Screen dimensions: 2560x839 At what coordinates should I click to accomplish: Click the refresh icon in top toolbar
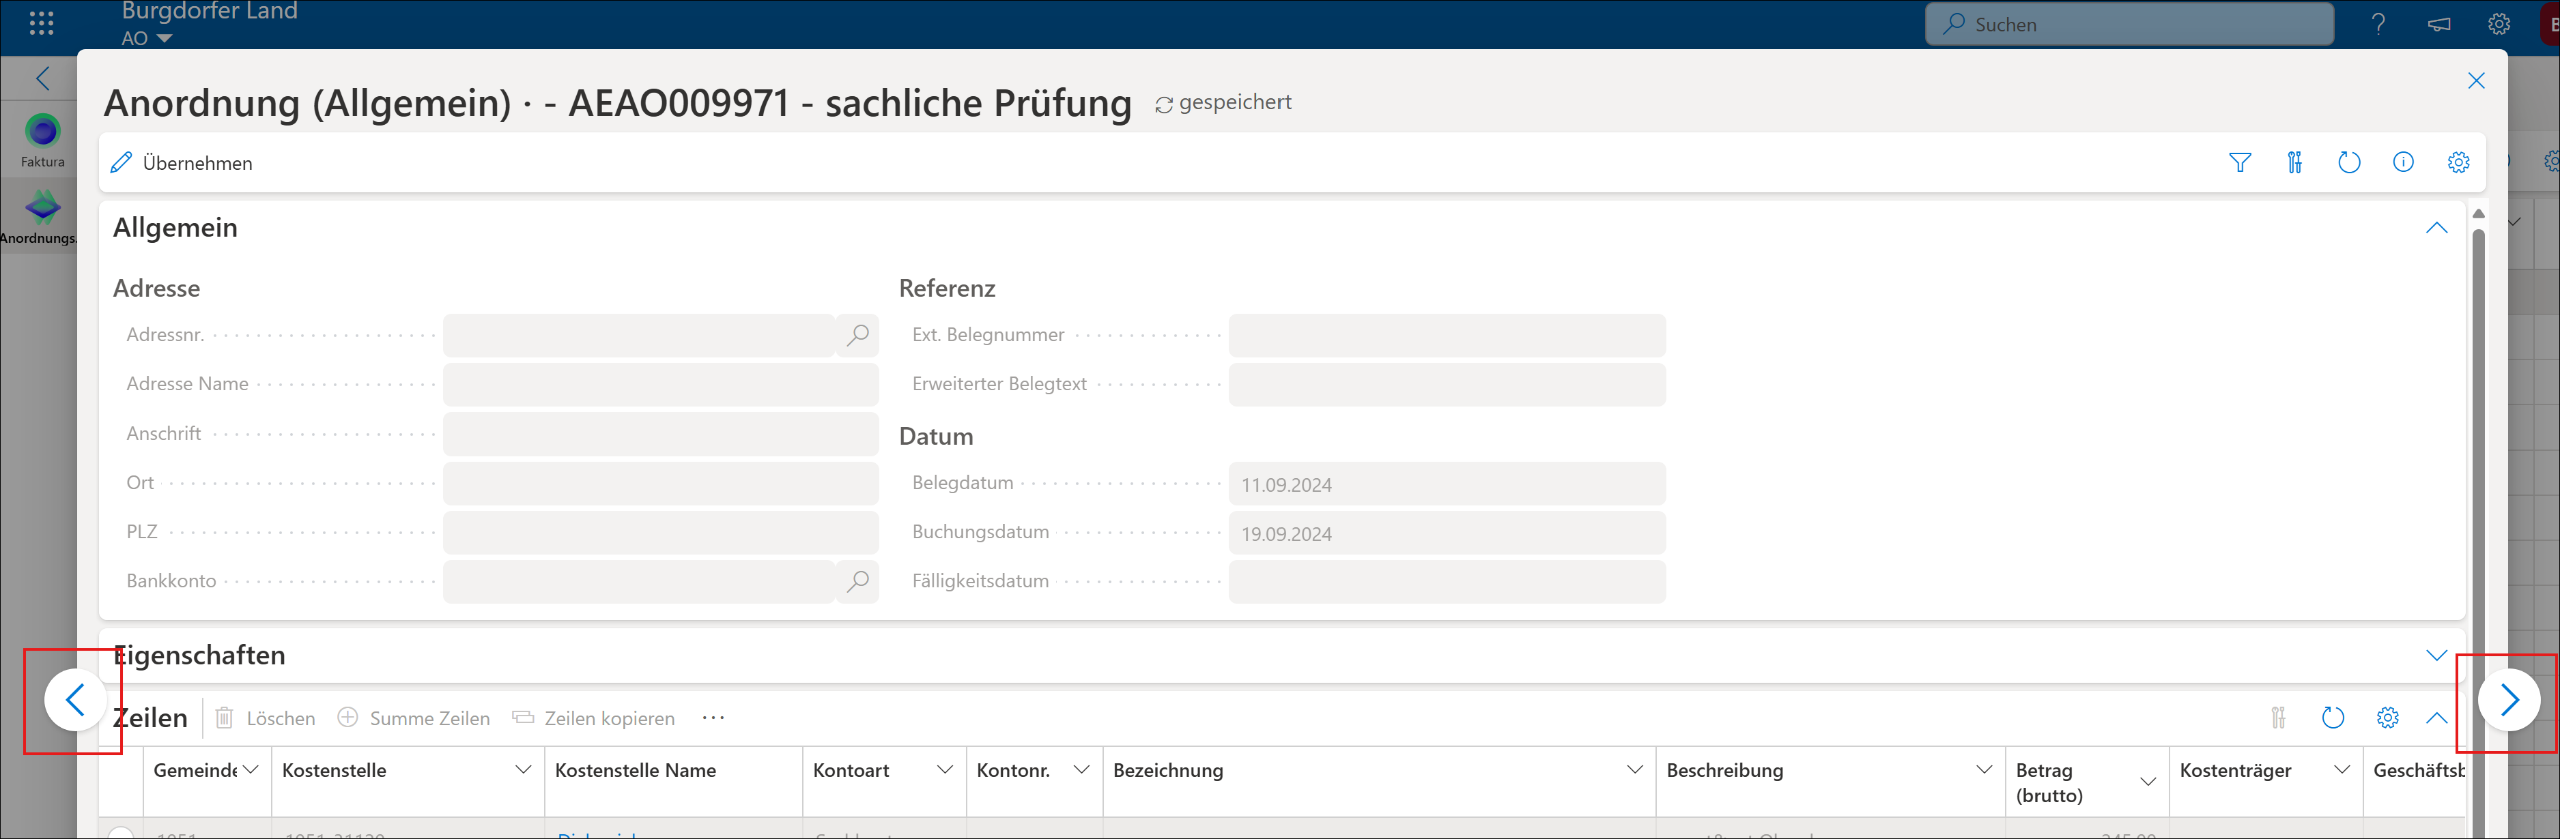pyautogui.click(x=2348, y=163)
